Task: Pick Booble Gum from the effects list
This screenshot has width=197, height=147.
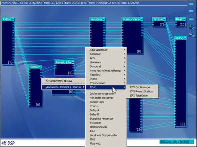Action: pos(106,102)
